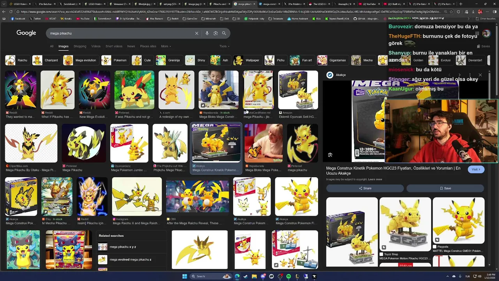Click the magnifier search submit icon
The height and width of the screenshot is (281, 499).
click(224, 33)
